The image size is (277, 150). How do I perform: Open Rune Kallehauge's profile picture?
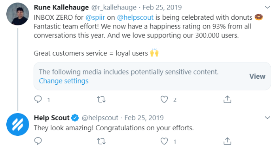(x=18, y=14)
